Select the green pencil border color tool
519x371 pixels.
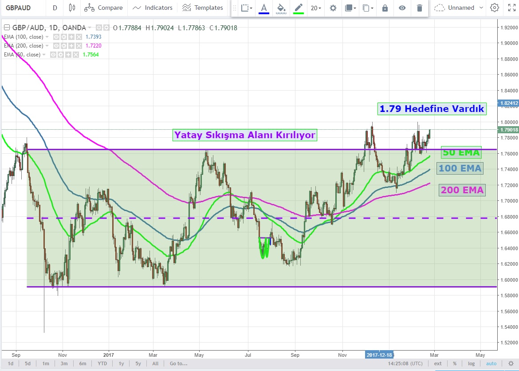click(x=298, y=8)
